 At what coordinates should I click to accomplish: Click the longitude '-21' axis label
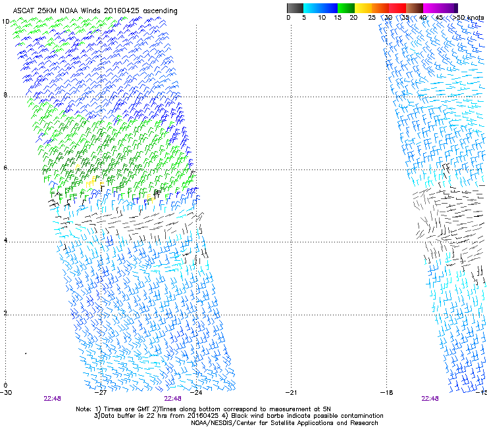[291, 393]
